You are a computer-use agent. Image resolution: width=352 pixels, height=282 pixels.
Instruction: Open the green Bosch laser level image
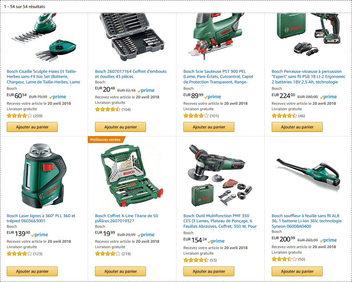(x=44, y=176)
